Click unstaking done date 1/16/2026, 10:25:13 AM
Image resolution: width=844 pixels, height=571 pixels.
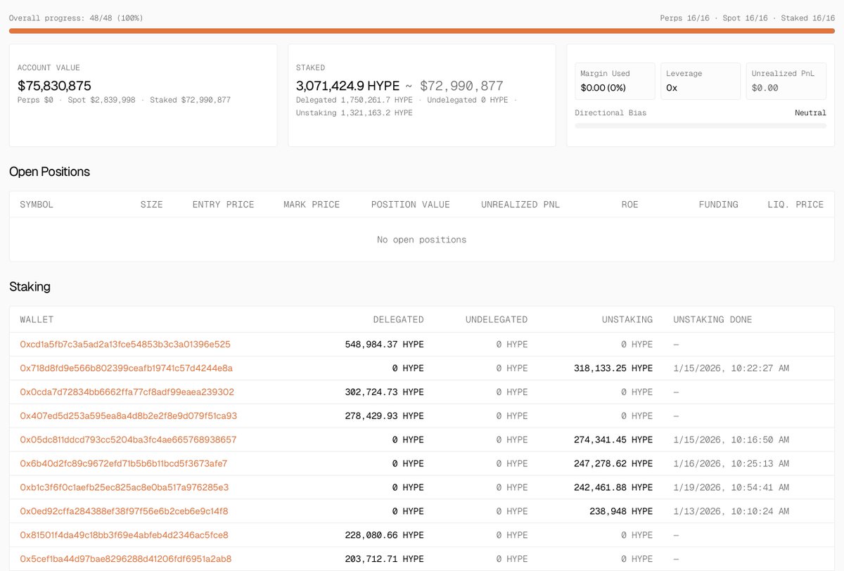coord(731,464)
